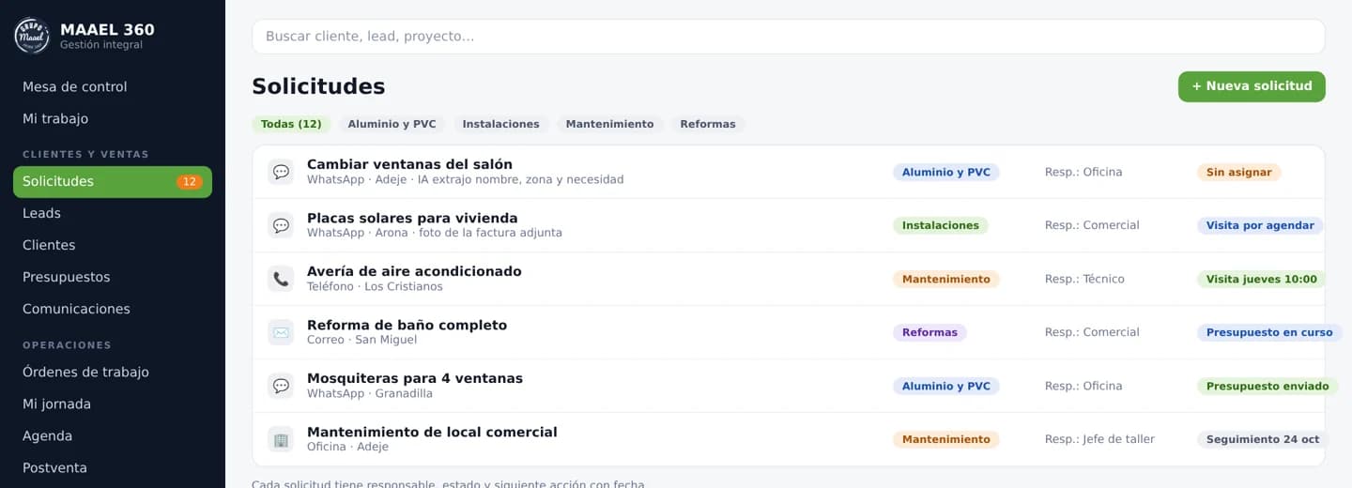Click email icon for Reforma de baño completo

tap(281, 332)
